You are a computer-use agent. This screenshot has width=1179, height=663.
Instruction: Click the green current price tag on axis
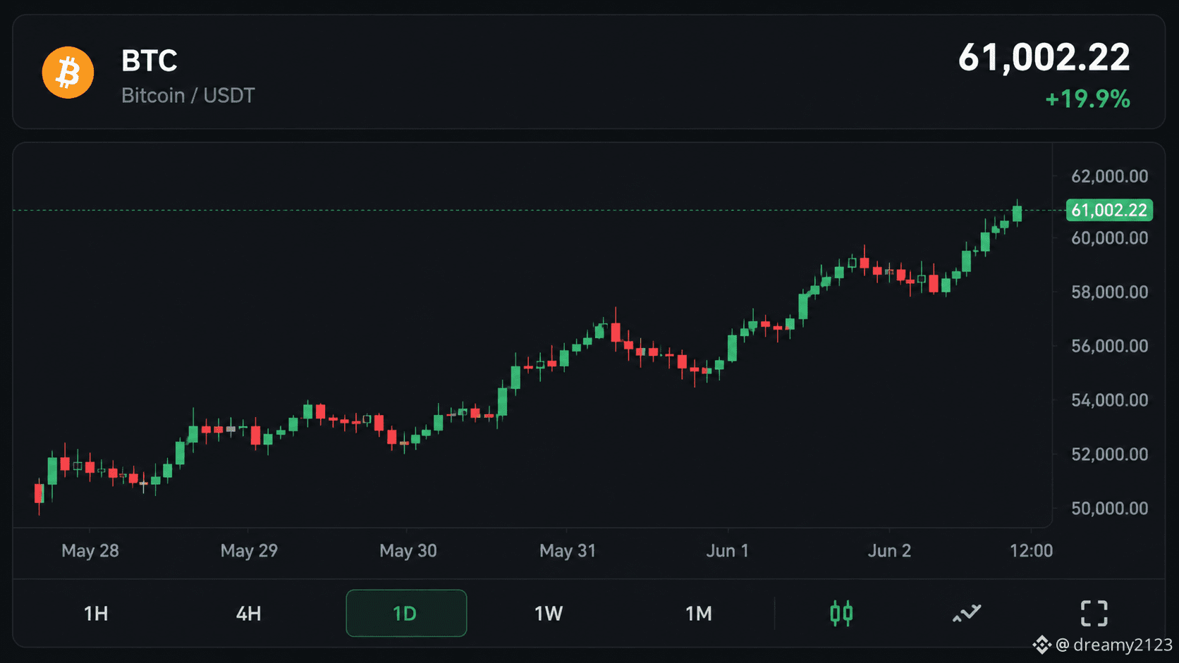tap(1109, 210)
